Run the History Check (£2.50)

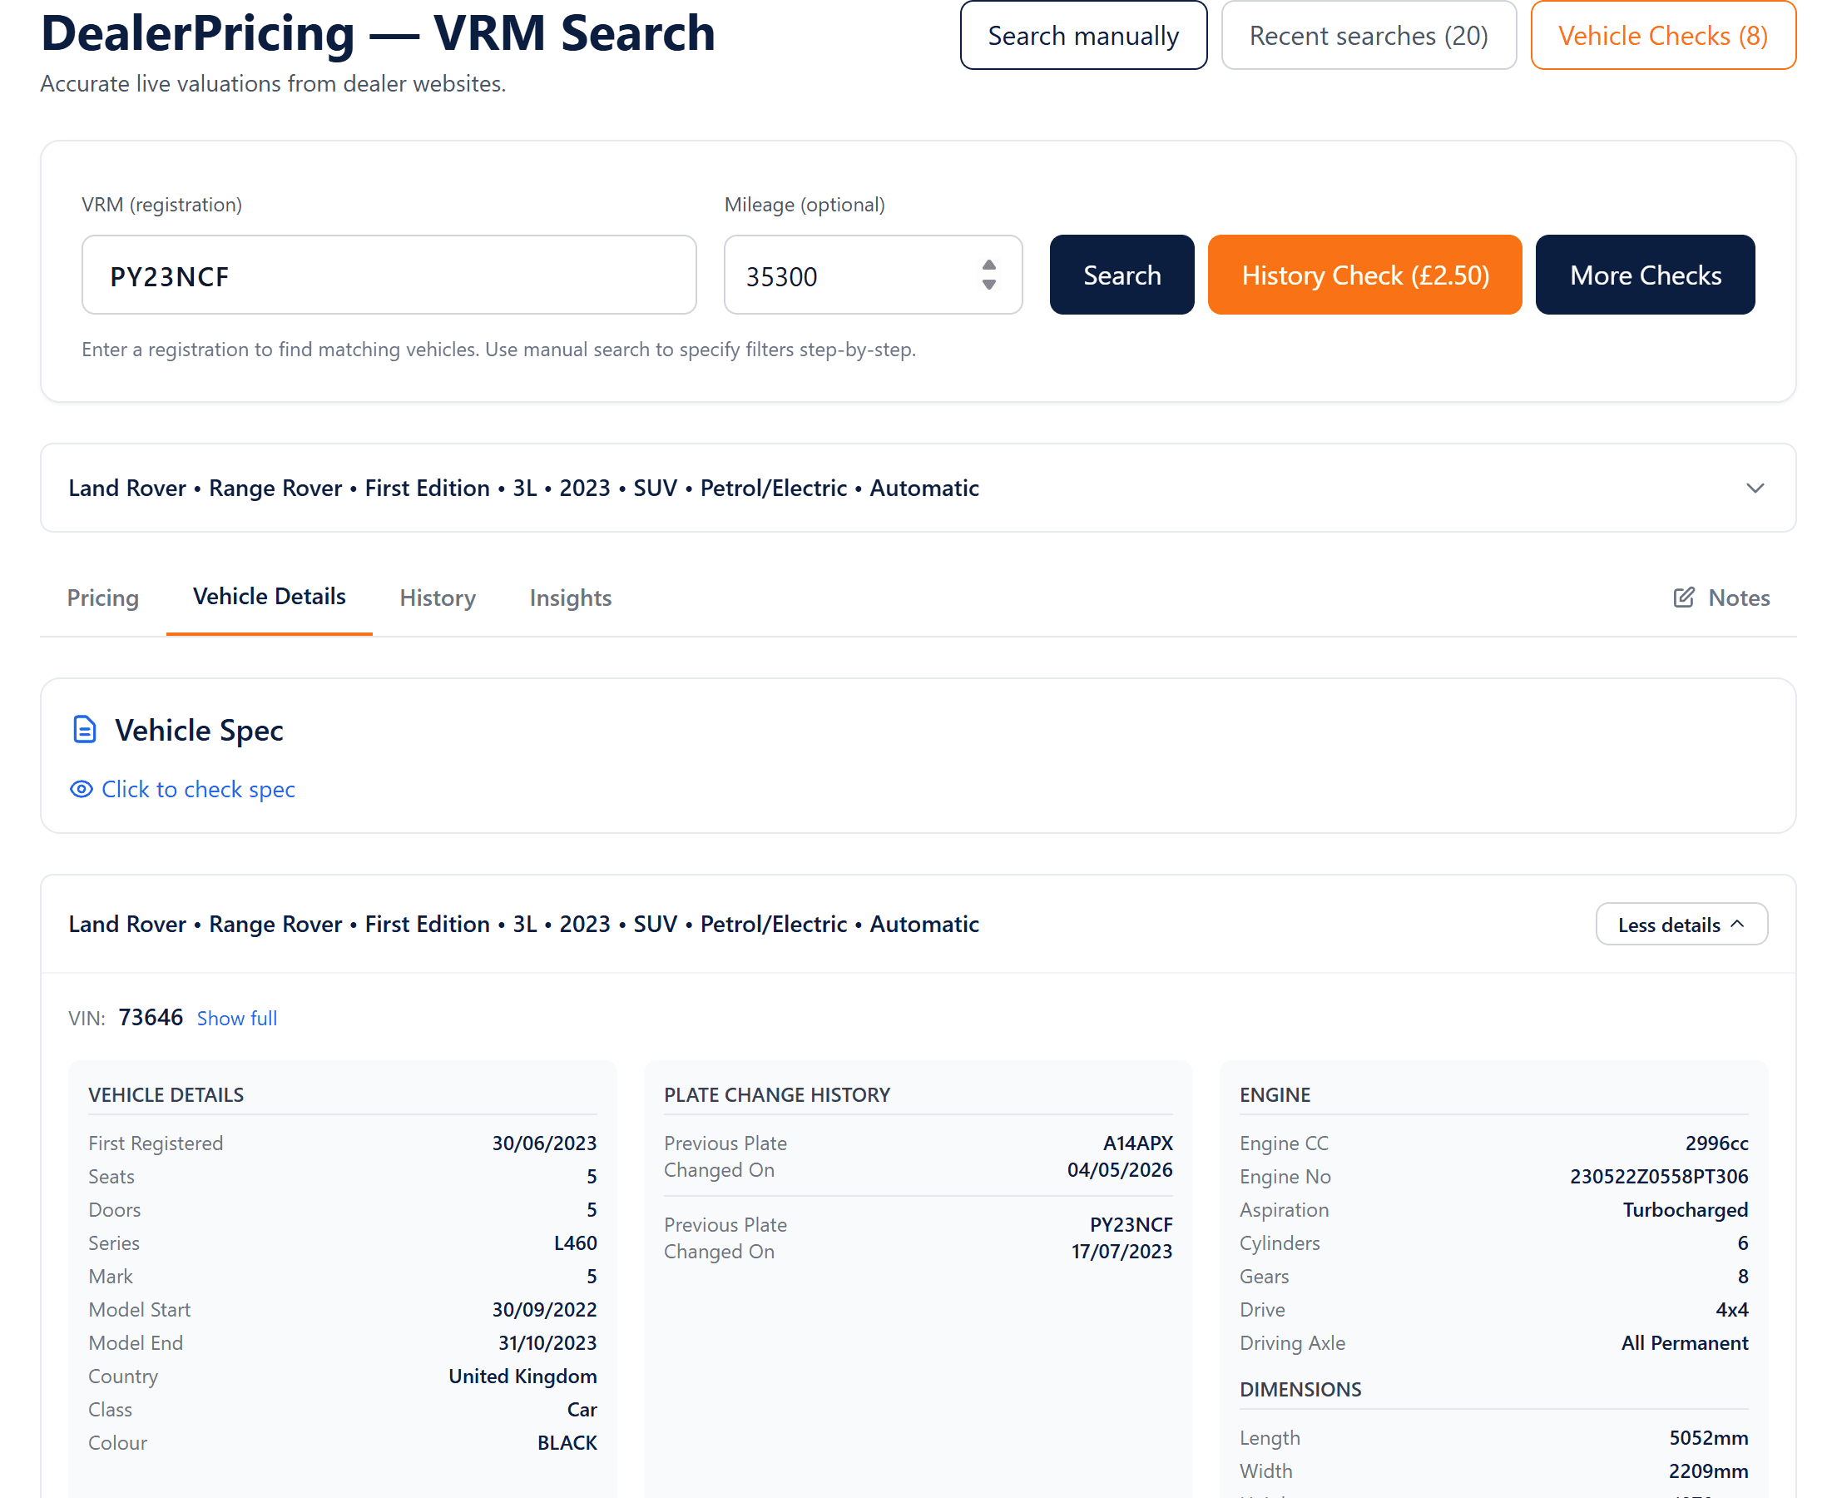pyautogui.click(x=1364, y=275)
